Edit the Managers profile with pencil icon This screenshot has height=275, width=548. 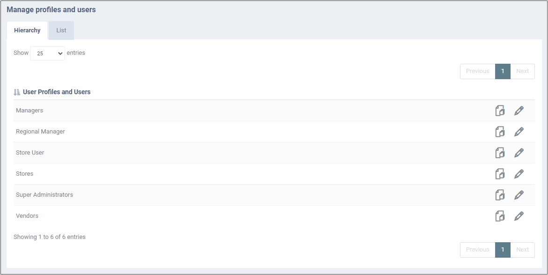click(519, 111)
